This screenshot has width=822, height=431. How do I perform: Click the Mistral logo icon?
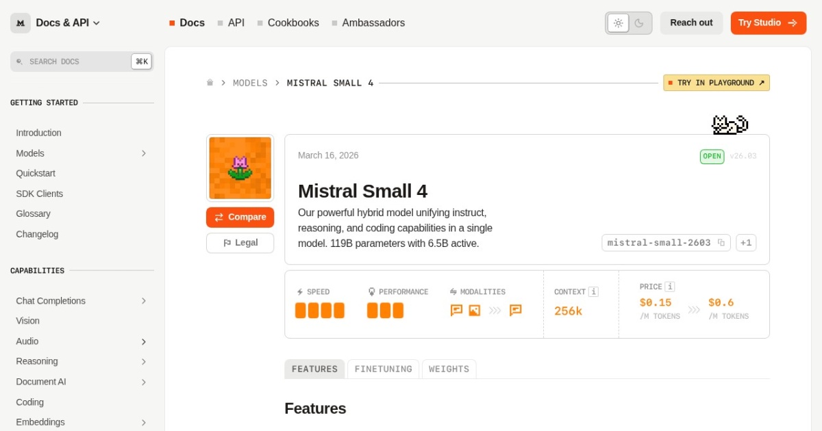21,23
